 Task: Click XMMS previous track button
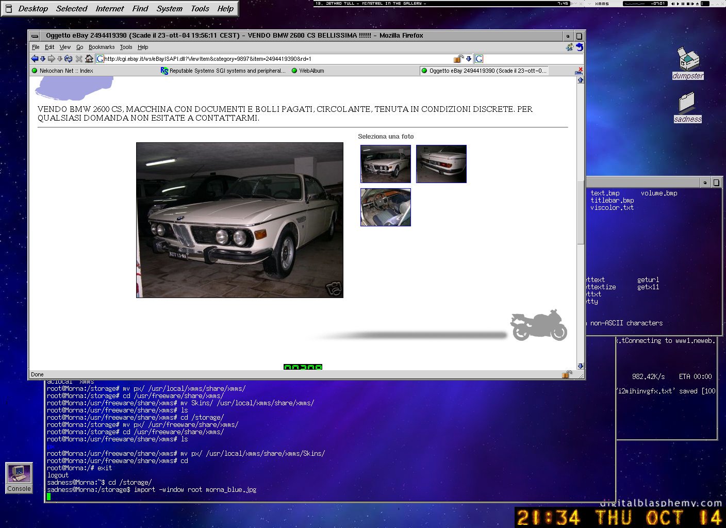tap(673, 4)
